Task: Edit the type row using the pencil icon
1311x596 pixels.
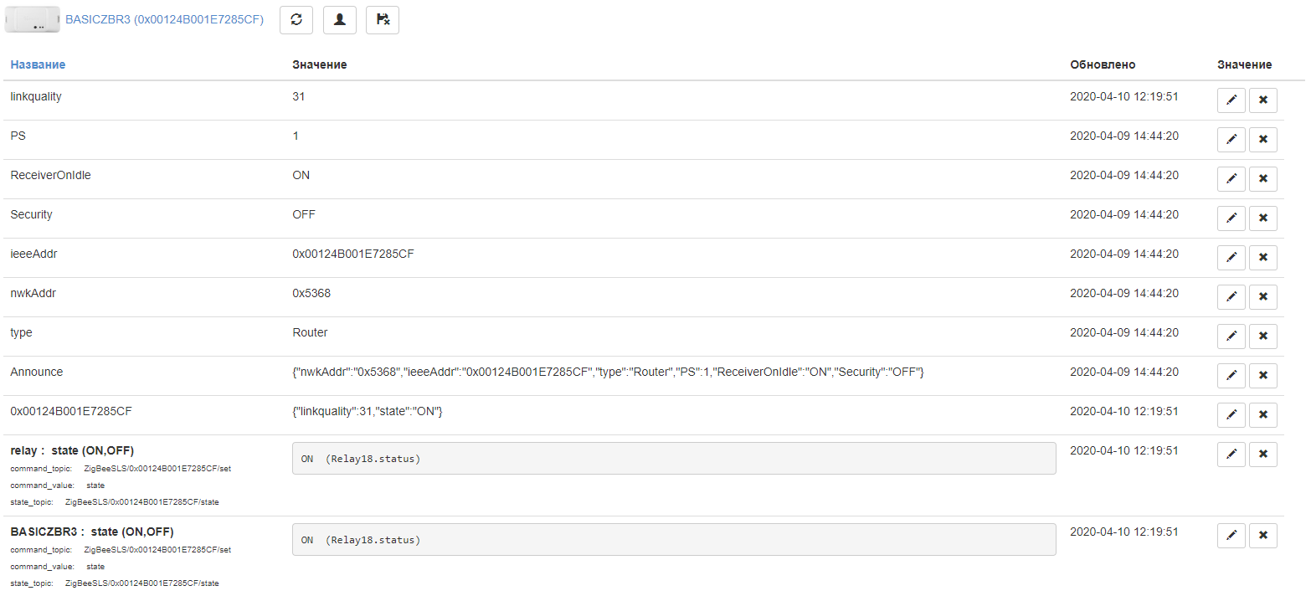Action: pyautogui.click(x=1231, y=337)
